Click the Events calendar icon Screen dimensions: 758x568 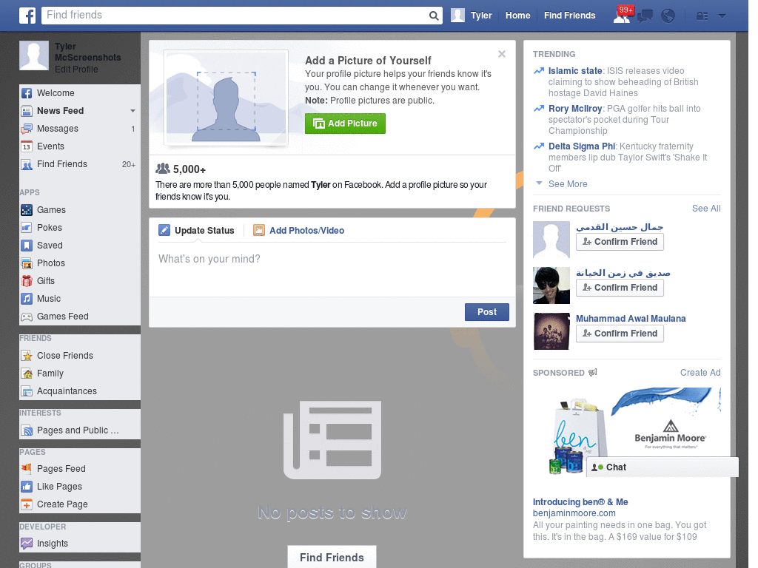click(x=27, y=146)
